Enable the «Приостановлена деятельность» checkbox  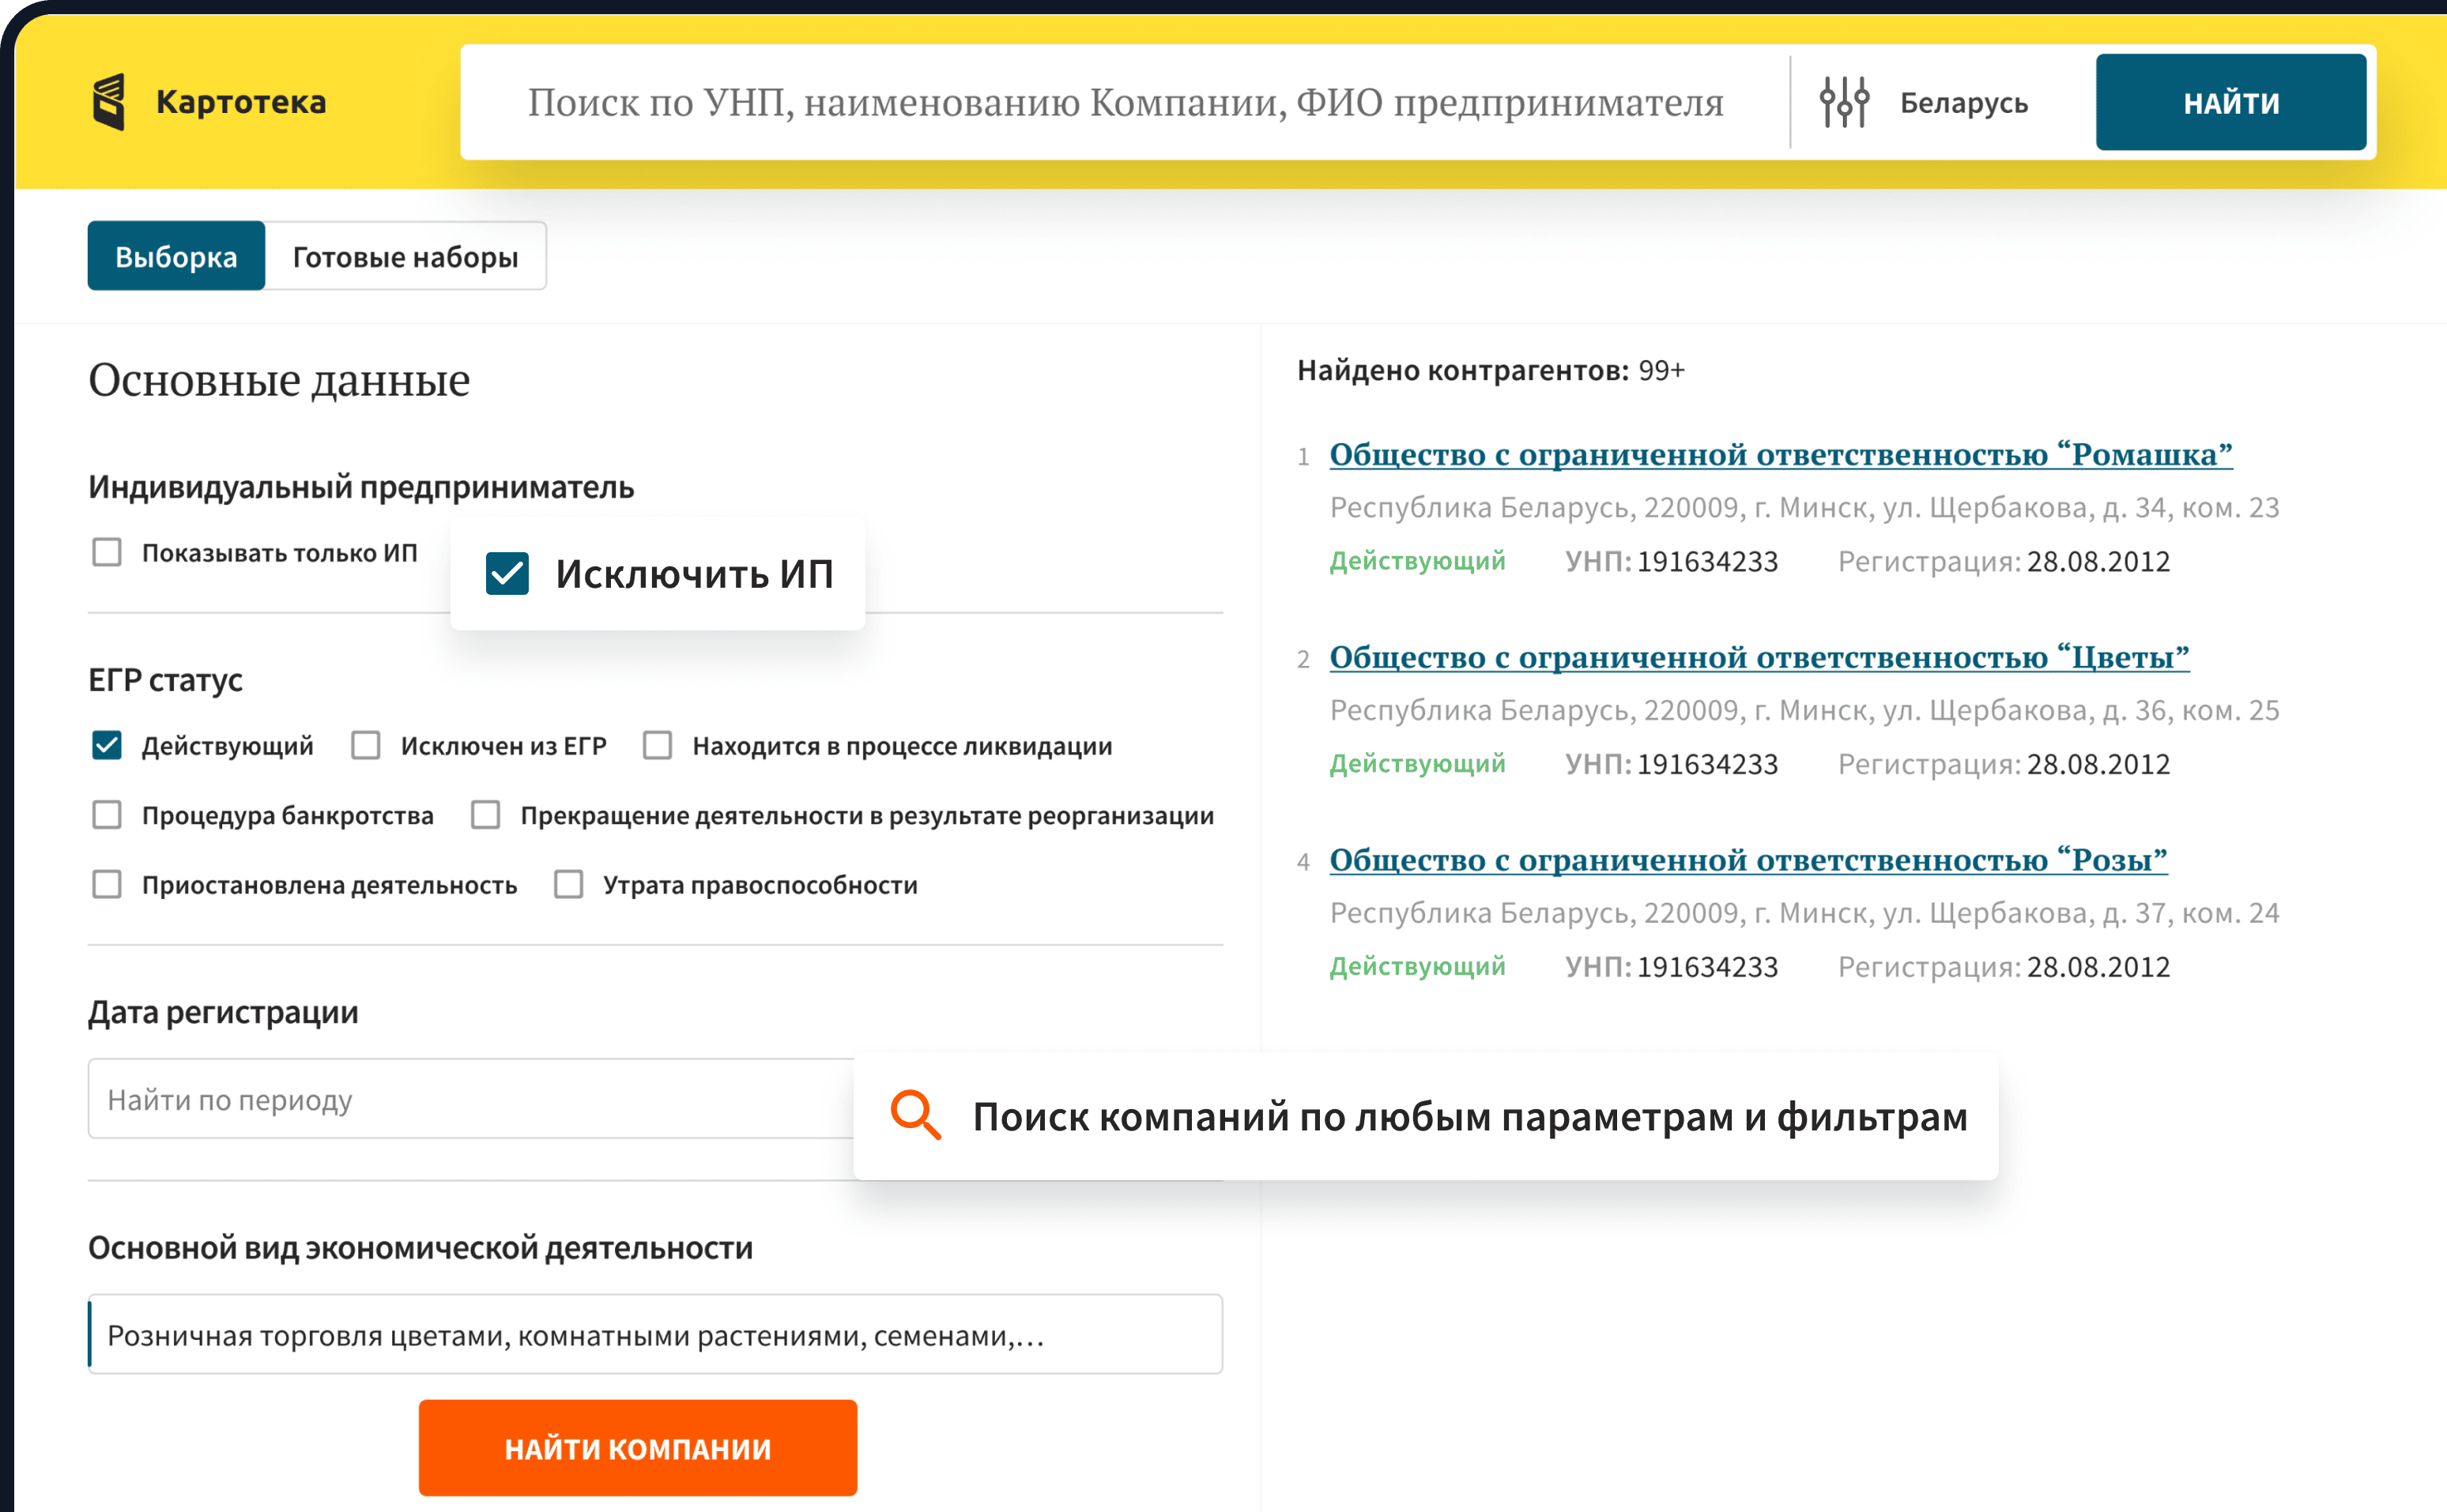coord(106,884)
